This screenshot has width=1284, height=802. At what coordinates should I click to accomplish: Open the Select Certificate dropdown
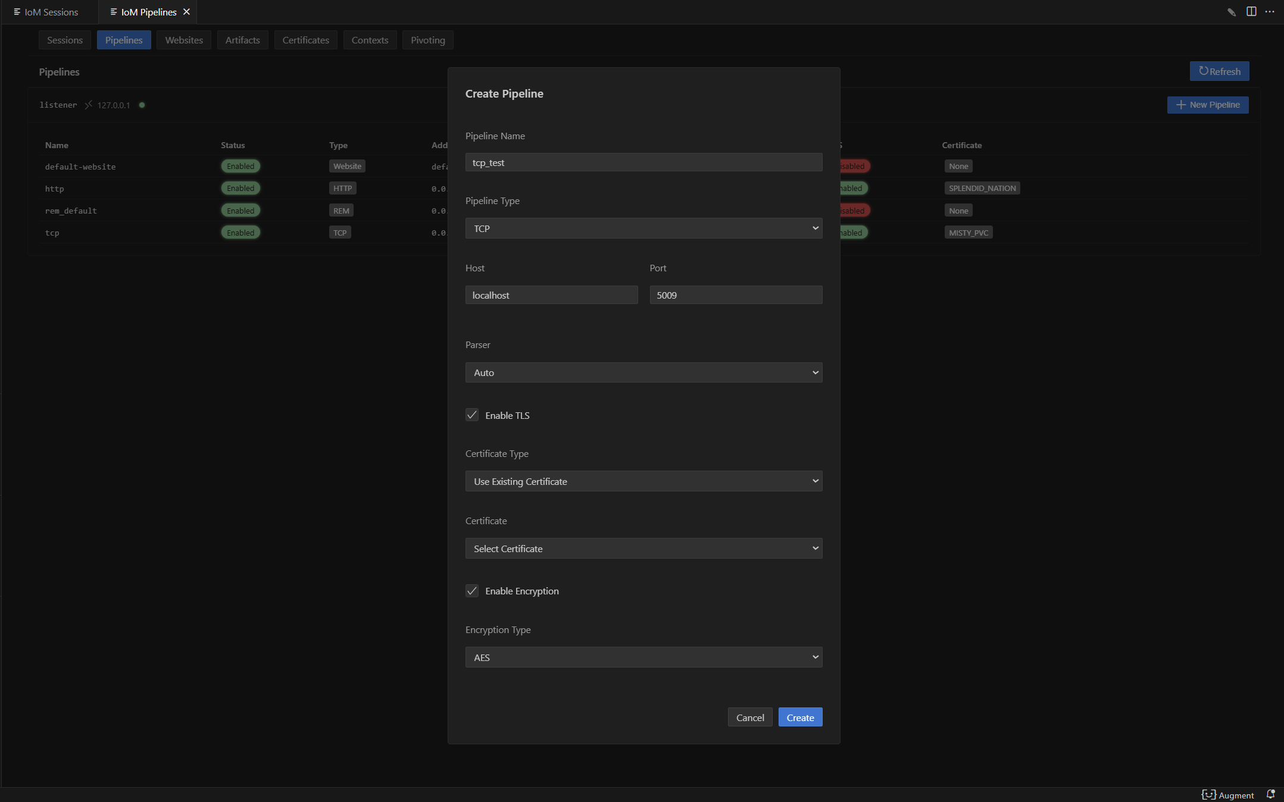[x=643, y=549]
